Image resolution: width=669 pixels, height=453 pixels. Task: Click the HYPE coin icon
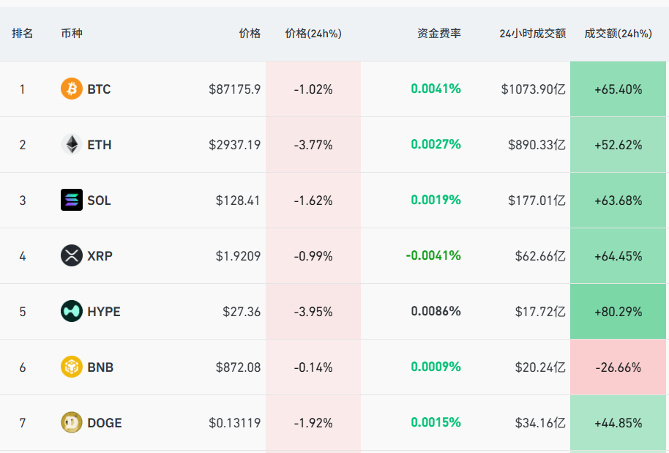[71, 312]
